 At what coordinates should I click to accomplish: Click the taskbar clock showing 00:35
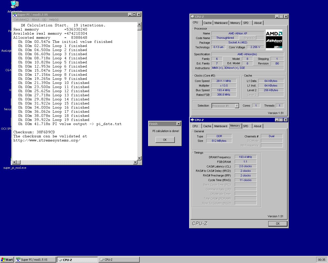pyautogui.click(x=322, y=260)
